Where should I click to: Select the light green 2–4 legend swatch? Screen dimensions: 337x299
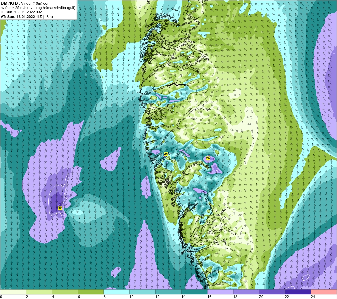[x=39, y=292]
